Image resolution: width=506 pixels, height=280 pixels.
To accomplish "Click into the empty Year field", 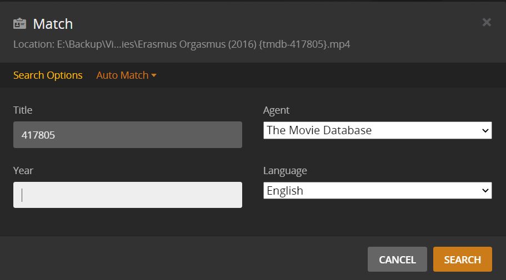I will tap(127, 195).
